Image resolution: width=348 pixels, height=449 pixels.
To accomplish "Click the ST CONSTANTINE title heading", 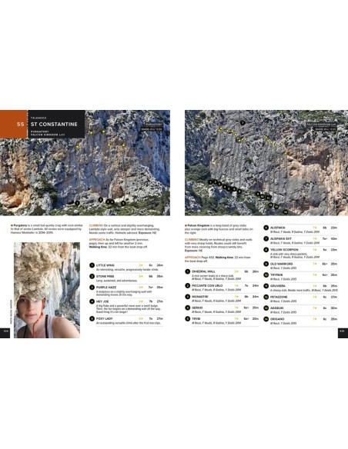I will click(54, 125).
